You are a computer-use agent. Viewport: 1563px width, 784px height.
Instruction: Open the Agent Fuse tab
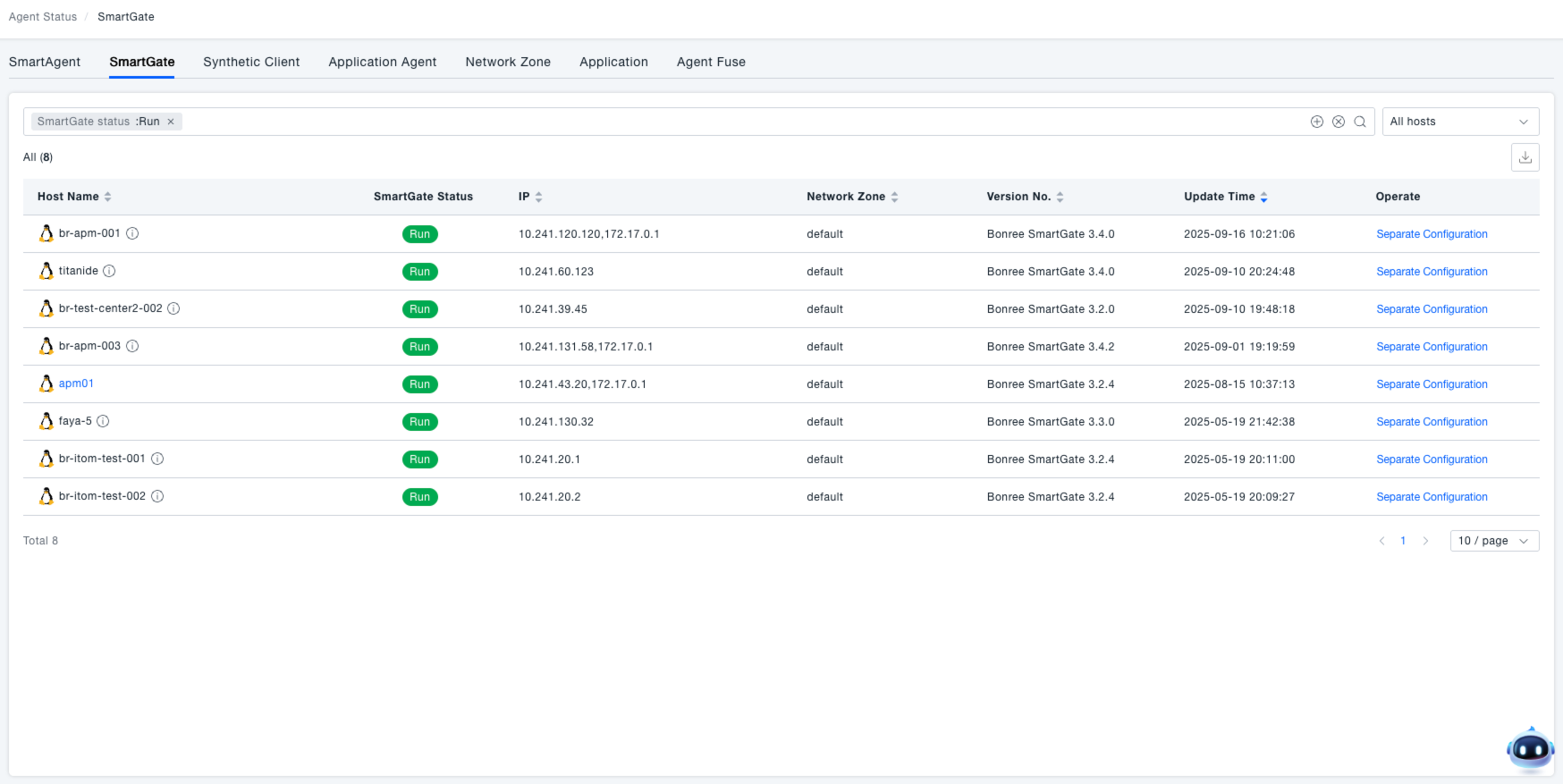click(711, 62)
